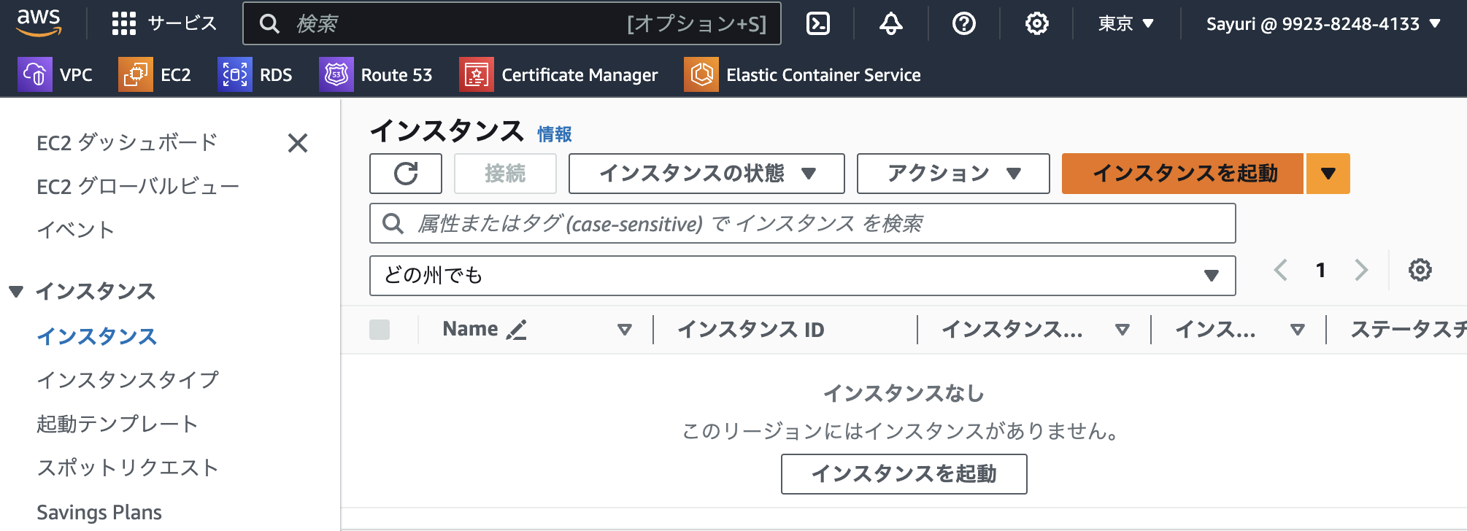Click the インスタンスを起動 button in empty table
Screen dimensions: 1467x531
(x=904, y=474)
